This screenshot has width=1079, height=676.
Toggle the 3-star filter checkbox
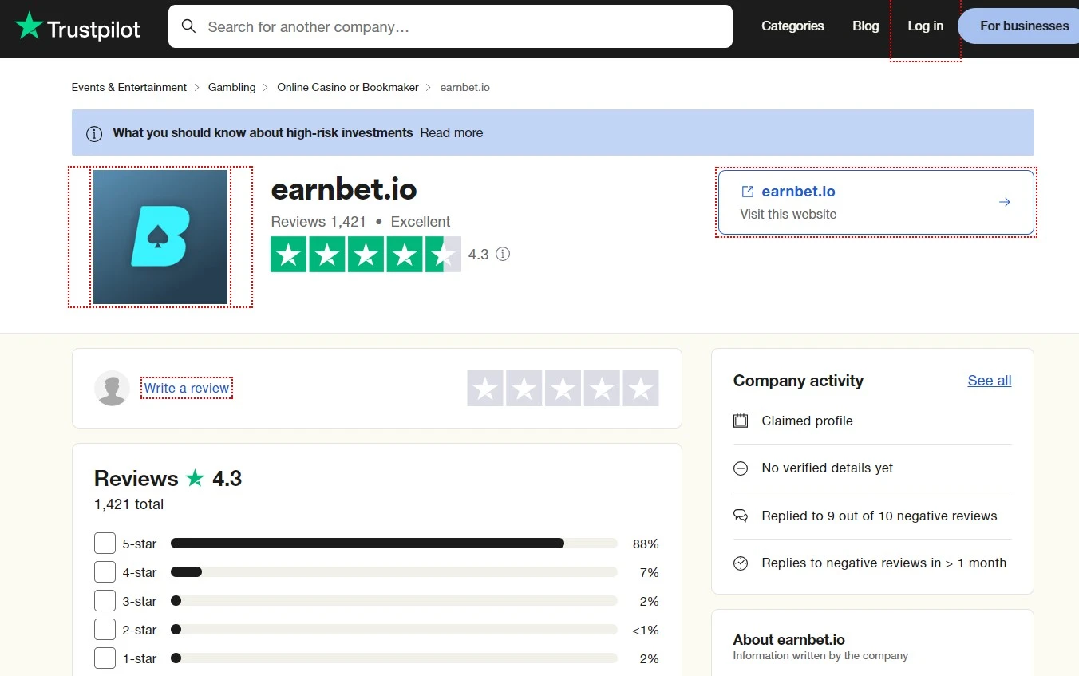click(x=105, y=600)
